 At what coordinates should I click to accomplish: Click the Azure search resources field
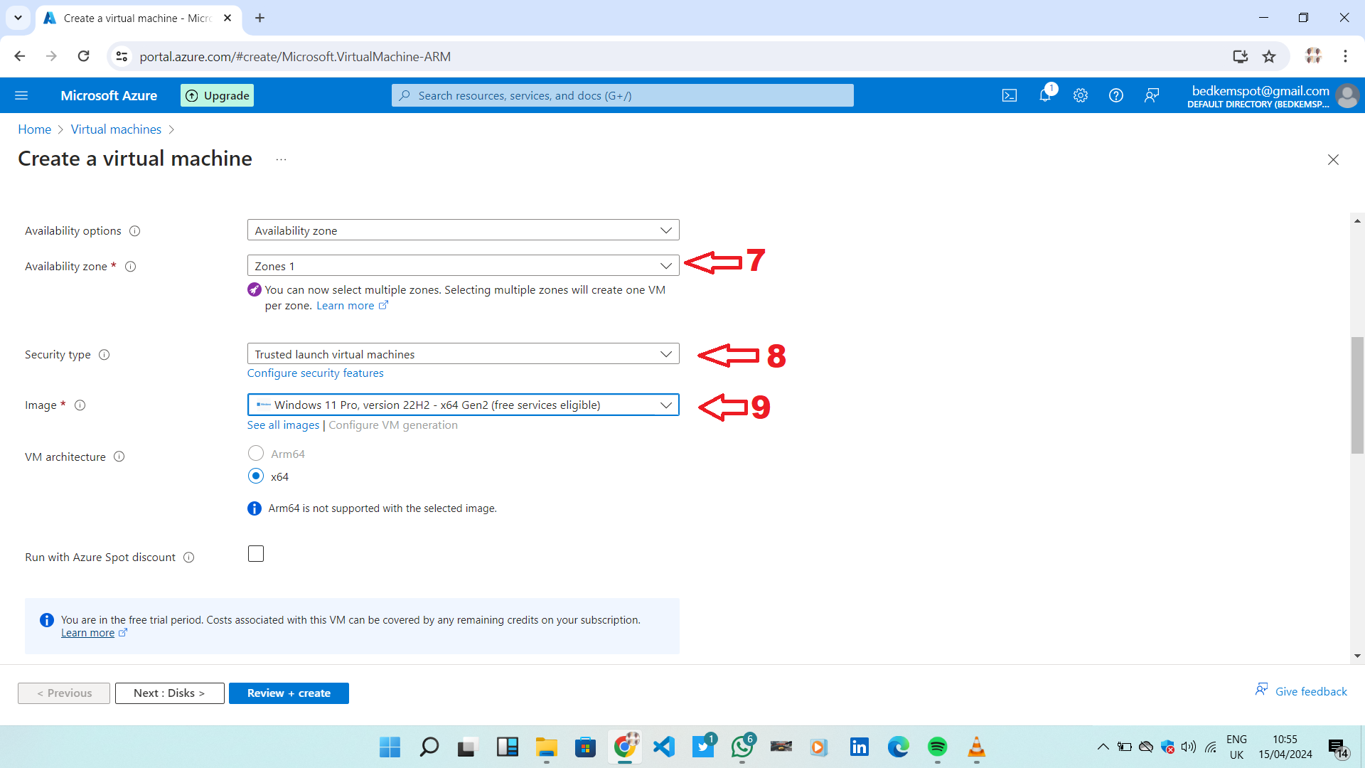pos(622,95)
